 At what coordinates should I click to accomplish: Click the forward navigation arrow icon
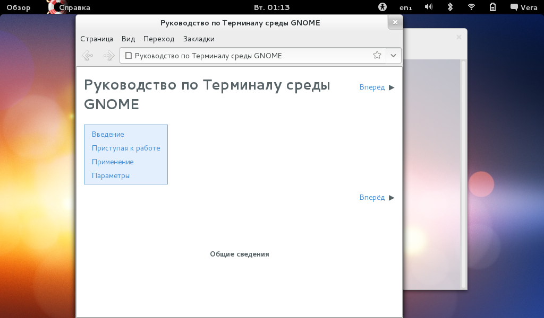click(x=109, y=55)
